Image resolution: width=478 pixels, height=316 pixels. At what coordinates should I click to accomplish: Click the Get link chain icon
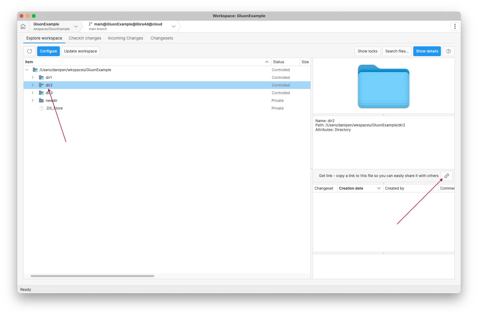[446, 175]
